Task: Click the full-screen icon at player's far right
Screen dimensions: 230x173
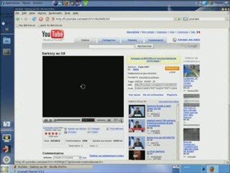Action: [x=121, y=120]
